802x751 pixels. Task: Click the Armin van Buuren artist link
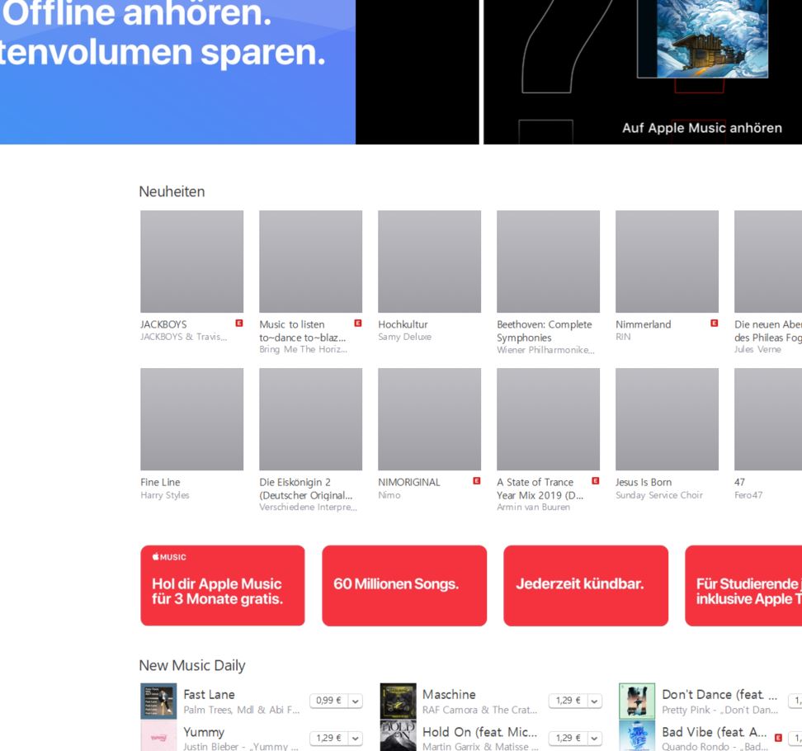[x=533, y=507]
